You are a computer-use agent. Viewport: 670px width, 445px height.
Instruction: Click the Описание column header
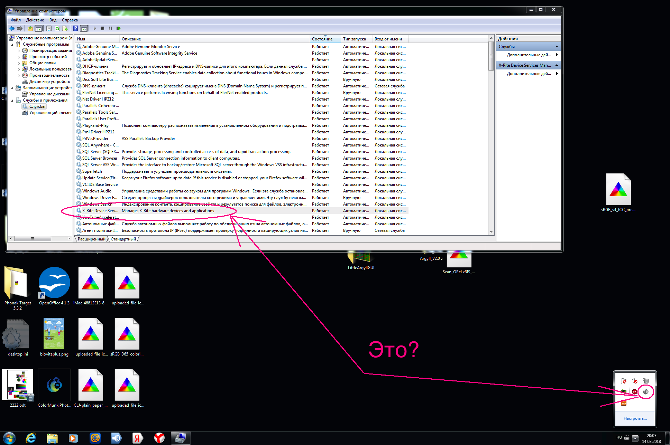[215, 39]
